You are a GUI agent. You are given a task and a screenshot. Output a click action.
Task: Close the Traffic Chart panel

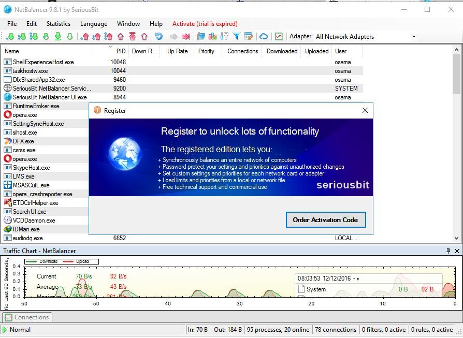[457, 251]
